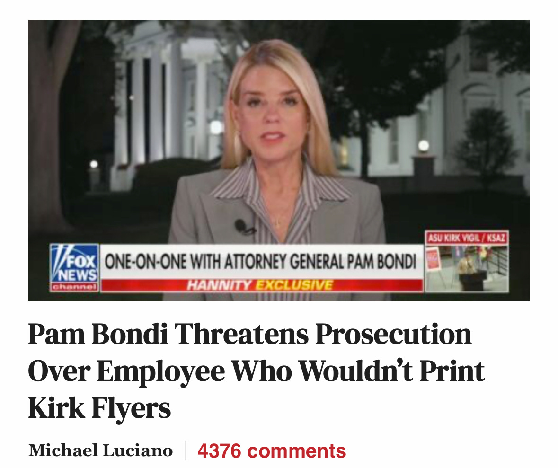
Task: Open Michael Luciano's author page
Action: coord(100,450)
